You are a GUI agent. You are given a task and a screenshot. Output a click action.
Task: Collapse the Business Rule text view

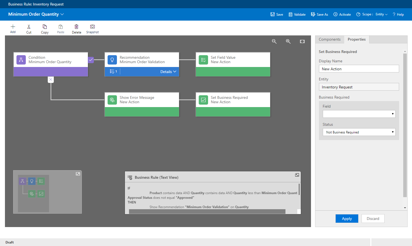[297, 175]
